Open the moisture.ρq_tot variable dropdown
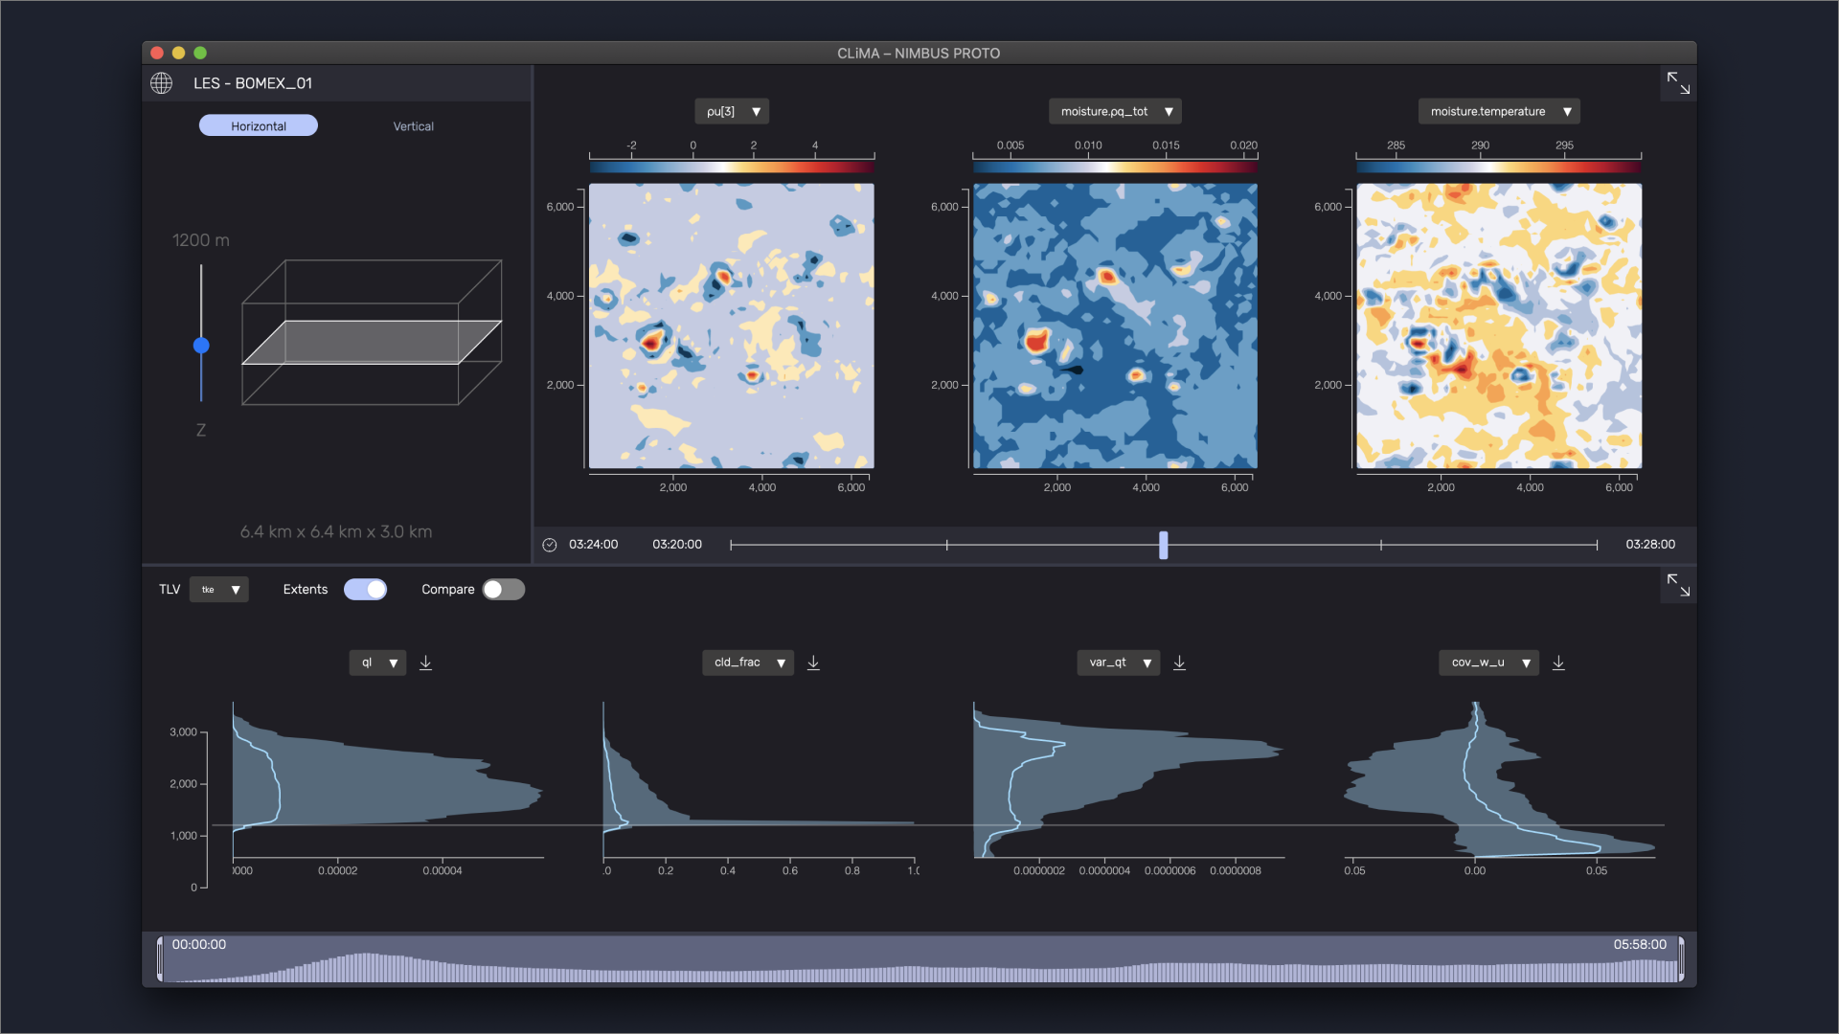This screenshot has width=1839, height=1034. point(1115,112)
